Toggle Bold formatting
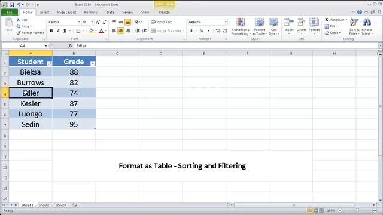 tap(51, 30)
